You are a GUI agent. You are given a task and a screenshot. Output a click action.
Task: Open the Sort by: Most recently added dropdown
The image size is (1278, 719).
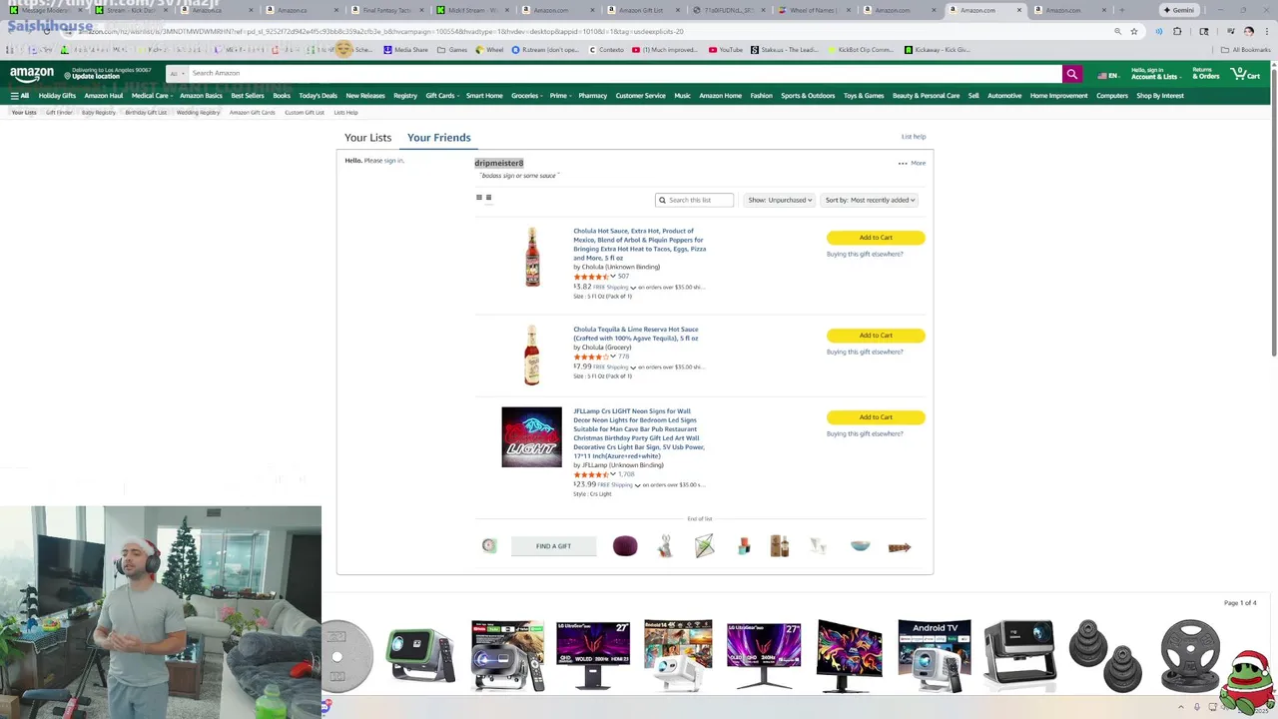pos(869,200)
